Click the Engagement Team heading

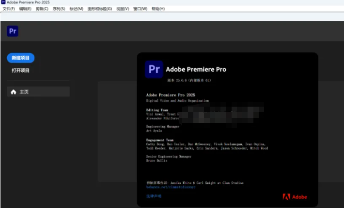[160, 140]
